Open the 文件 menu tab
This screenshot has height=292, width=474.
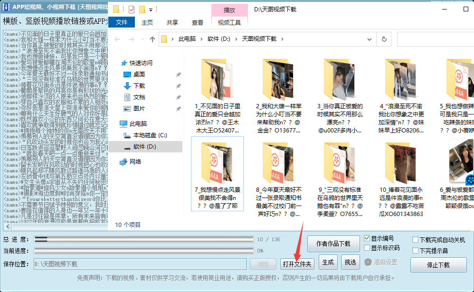pyautogui.click(x=122, y=22)
